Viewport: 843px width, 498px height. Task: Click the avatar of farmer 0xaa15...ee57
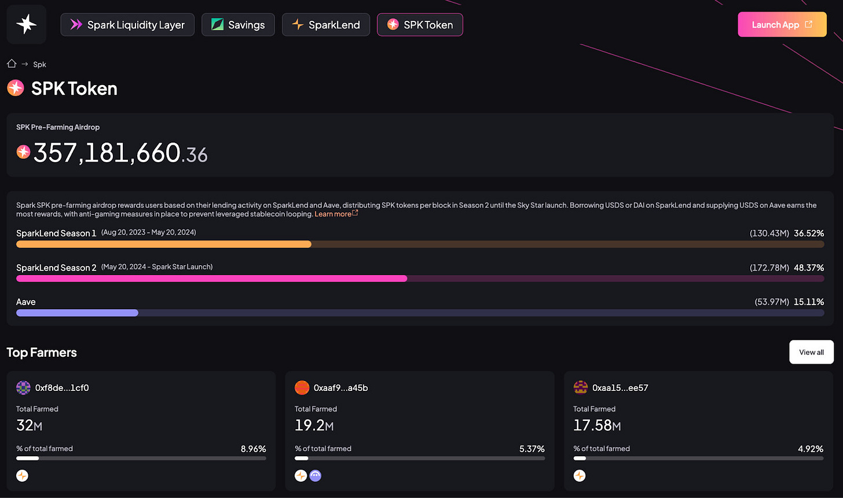[580, 387]
